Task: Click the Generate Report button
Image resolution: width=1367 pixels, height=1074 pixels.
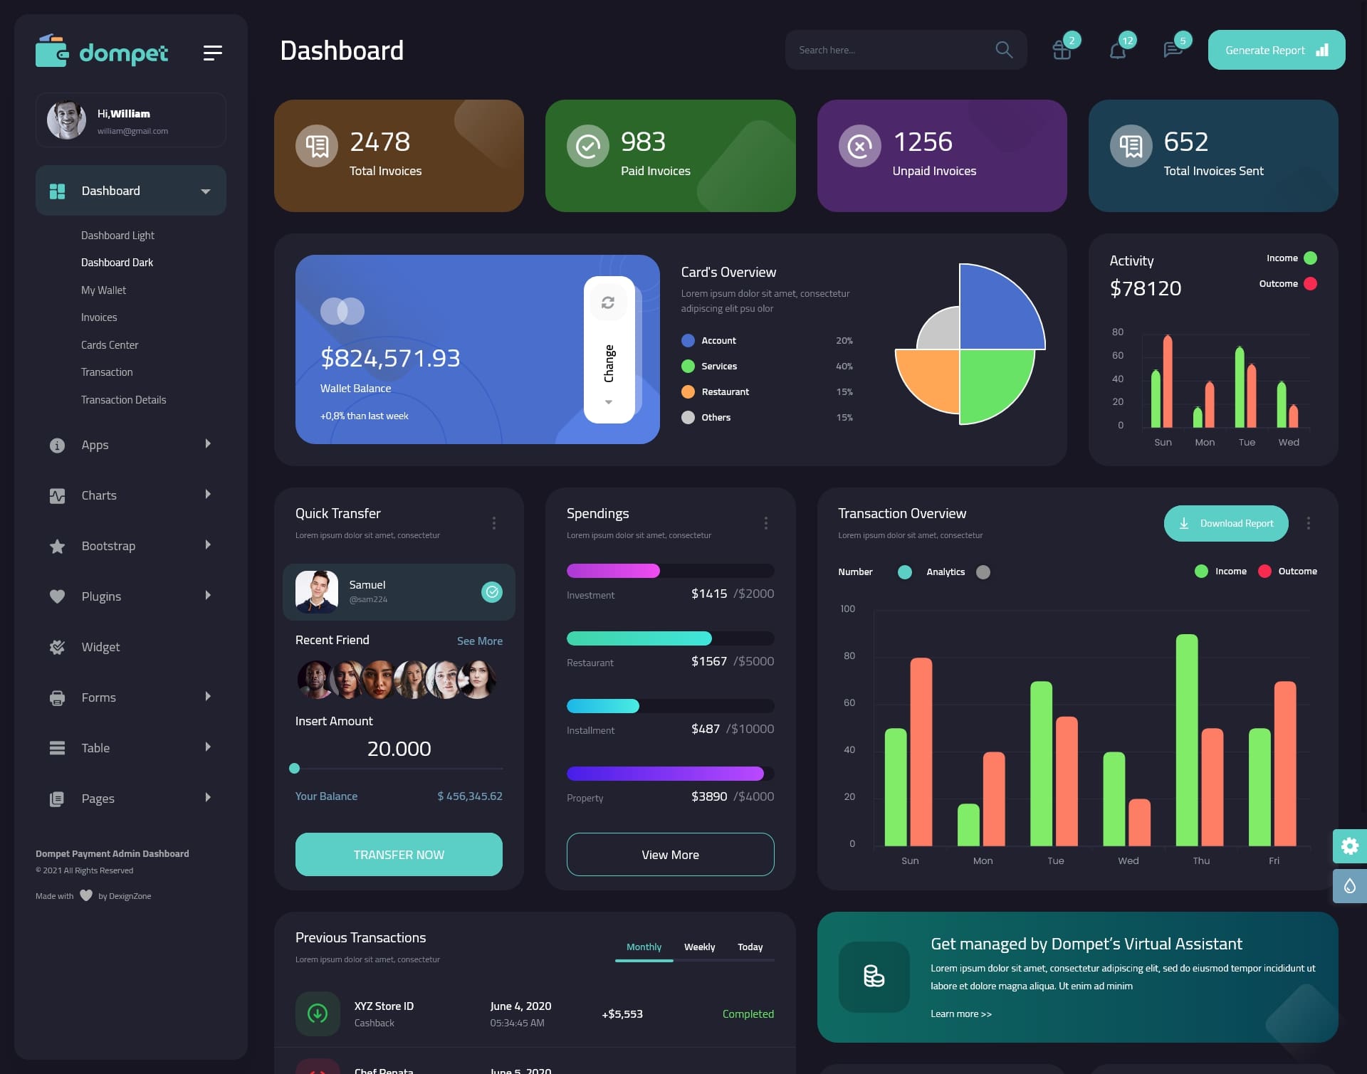Action: [1276, 50]
